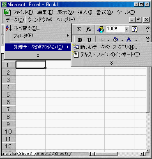
Task: Apply the Font Color A button
Action: coord(129,40)
